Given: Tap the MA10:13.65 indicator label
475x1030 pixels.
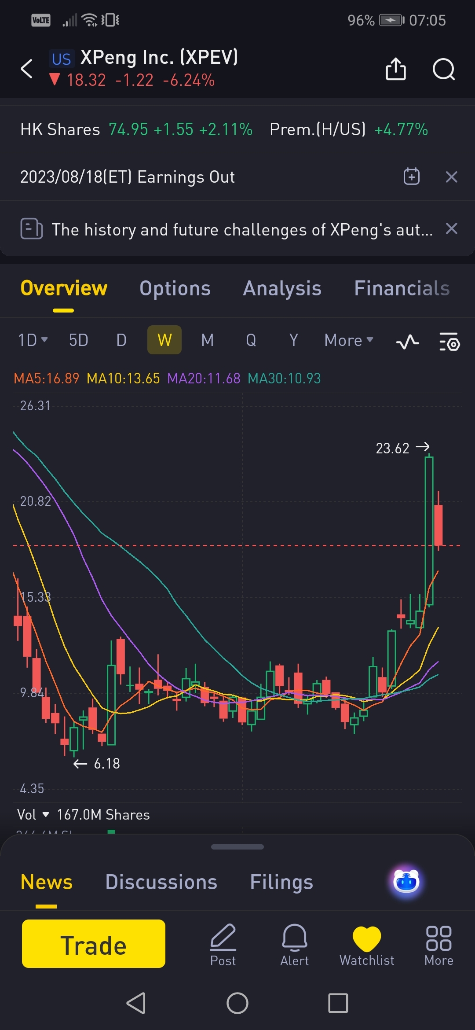Looking at the screenshot, I should (123, 378).
